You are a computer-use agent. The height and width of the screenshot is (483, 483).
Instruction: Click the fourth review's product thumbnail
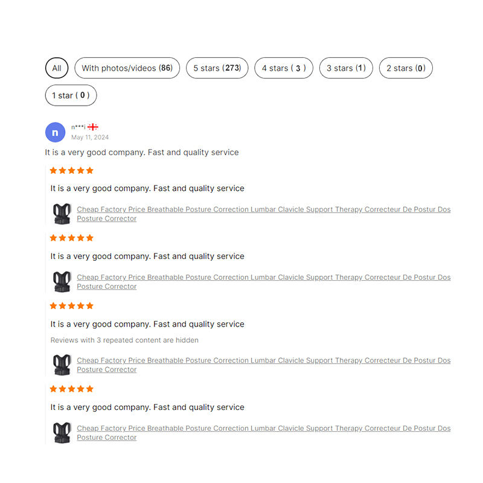(62, 432)
